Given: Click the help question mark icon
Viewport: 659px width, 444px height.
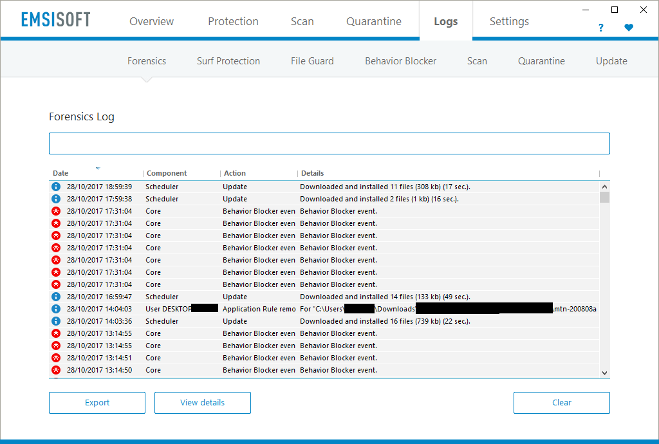Looking at the screenshot, I should tap(600, 28).
